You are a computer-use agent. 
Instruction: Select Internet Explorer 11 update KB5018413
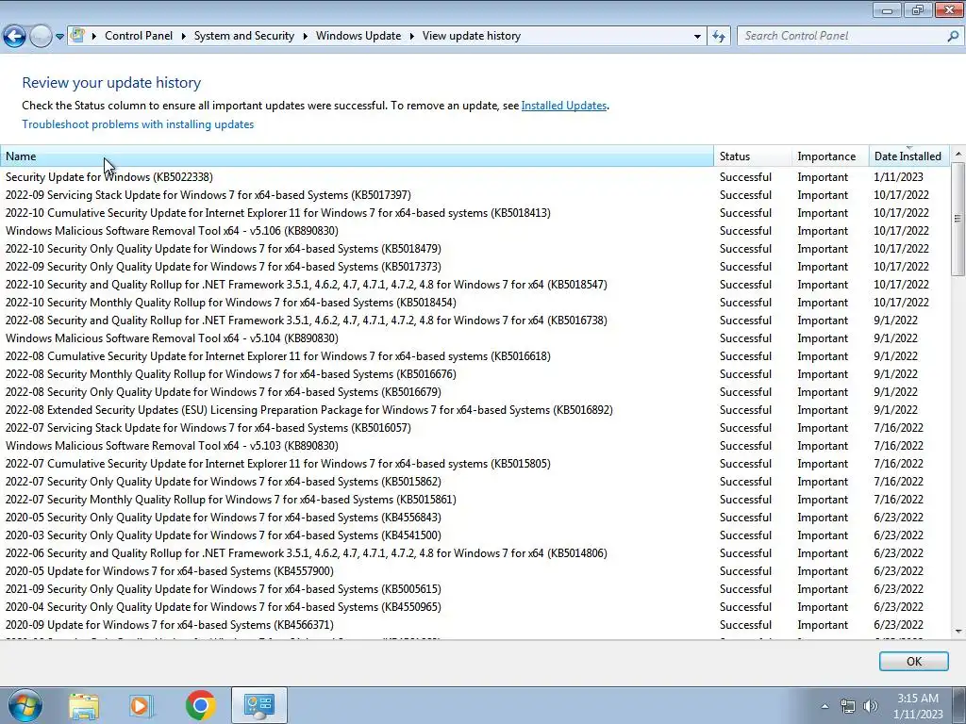point(475,213)
